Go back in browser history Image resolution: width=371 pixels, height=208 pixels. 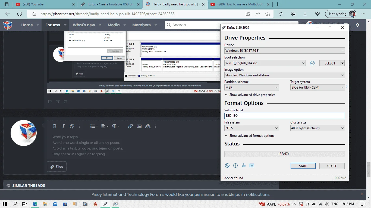pos(8,14)
